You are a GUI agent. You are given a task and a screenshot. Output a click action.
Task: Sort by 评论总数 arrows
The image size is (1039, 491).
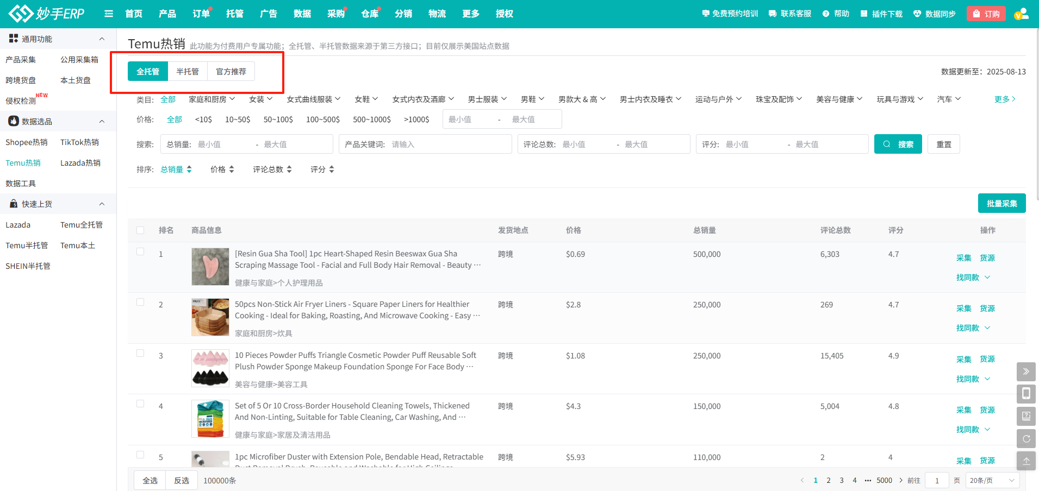289,169
